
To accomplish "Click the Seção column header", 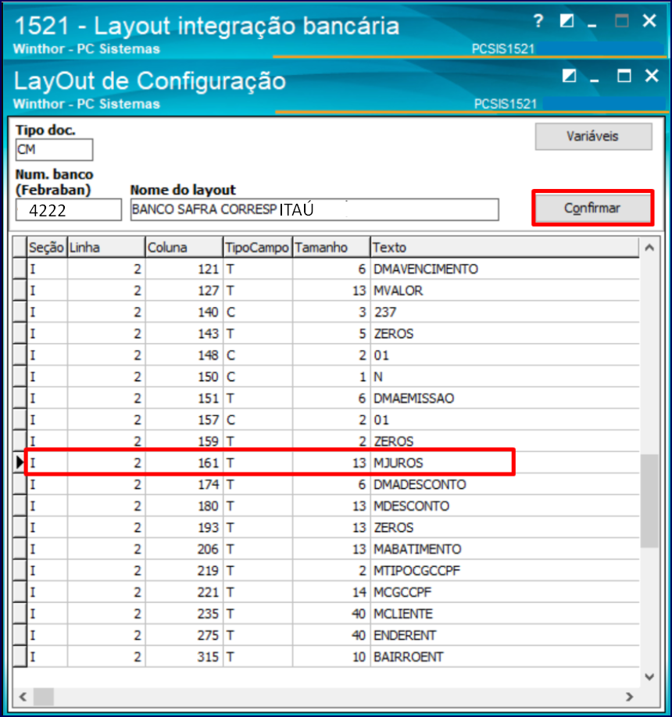I will point(47,248).
